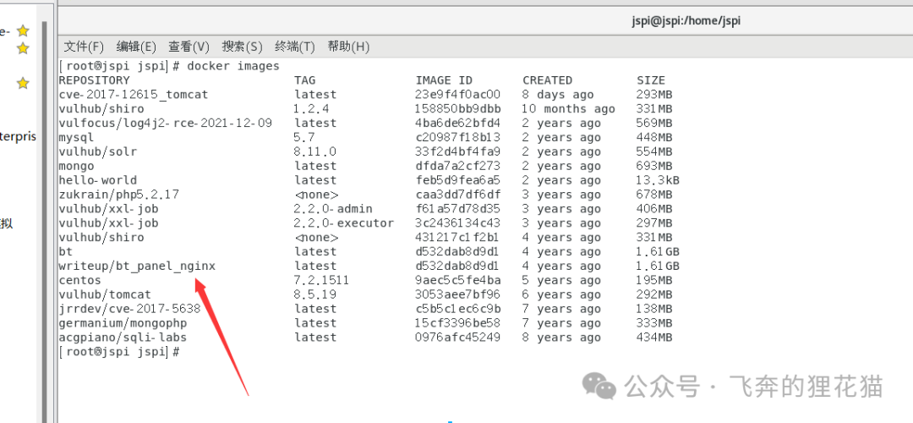Screen dimensions: 913x423
Task: Click image ID 3c2436134c43
Action: 457,223
